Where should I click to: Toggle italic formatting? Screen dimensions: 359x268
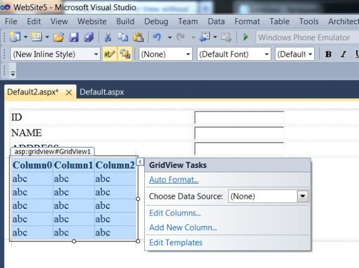pos(343,54)
